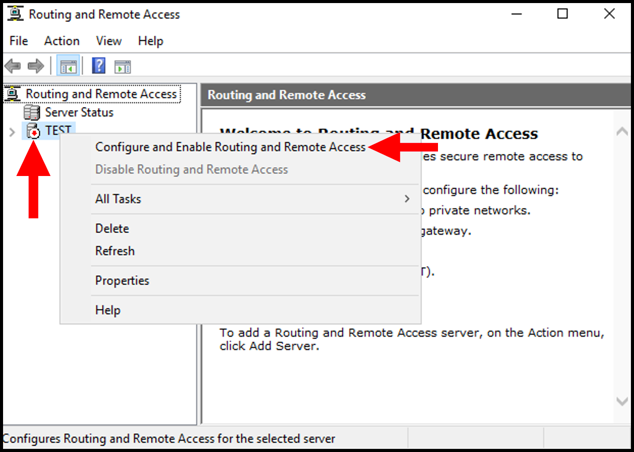This screenshot has height=452, width=634.
Task: Click the Routing and Remote Access root icon
Action: point(13,94)
